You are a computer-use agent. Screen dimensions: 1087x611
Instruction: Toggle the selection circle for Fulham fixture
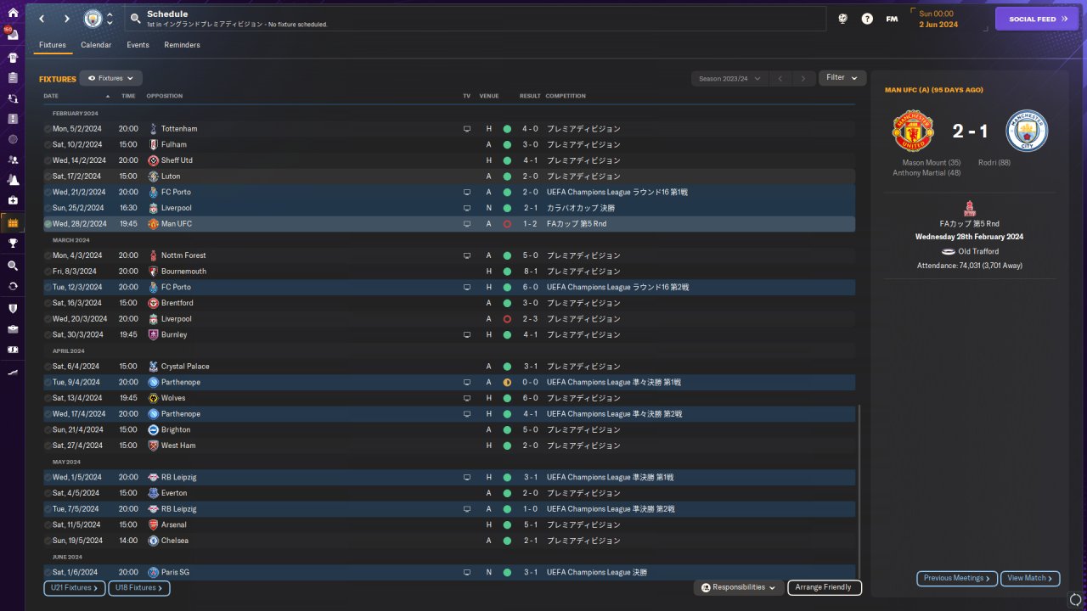coord(48,145)
